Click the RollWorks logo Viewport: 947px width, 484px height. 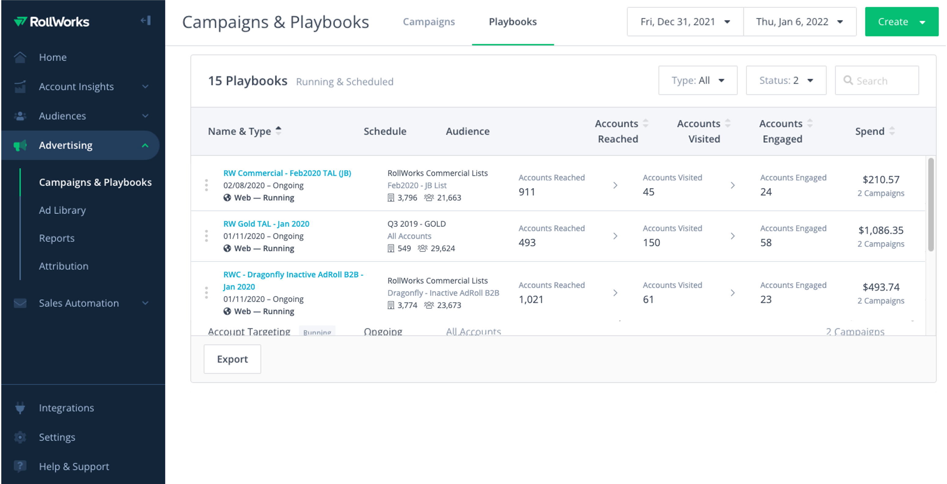coord(51,22)
